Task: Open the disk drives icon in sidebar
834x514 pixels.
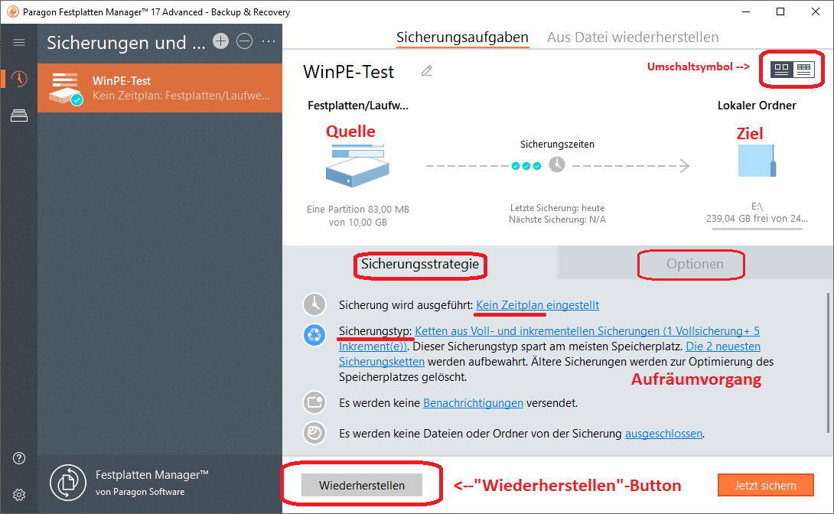Action: [x=19, y=115]
